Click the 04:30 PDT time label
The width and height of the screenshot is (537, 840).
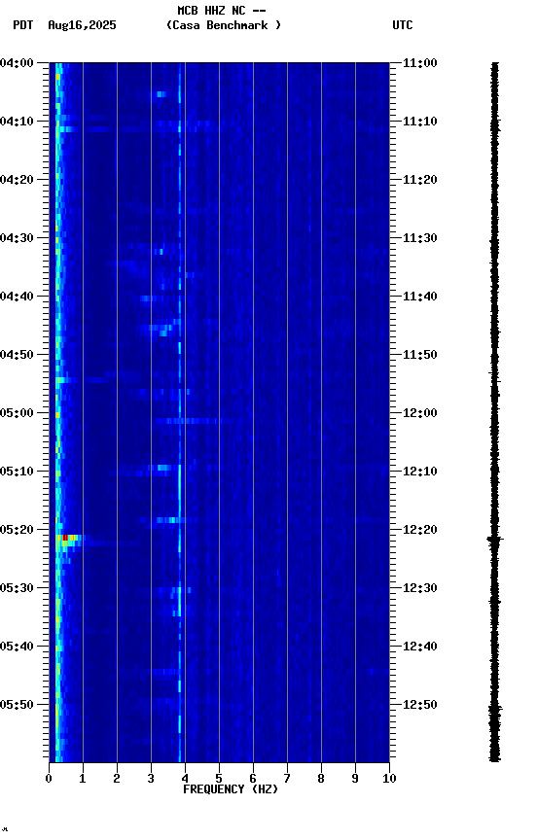(x=17, y=238)
